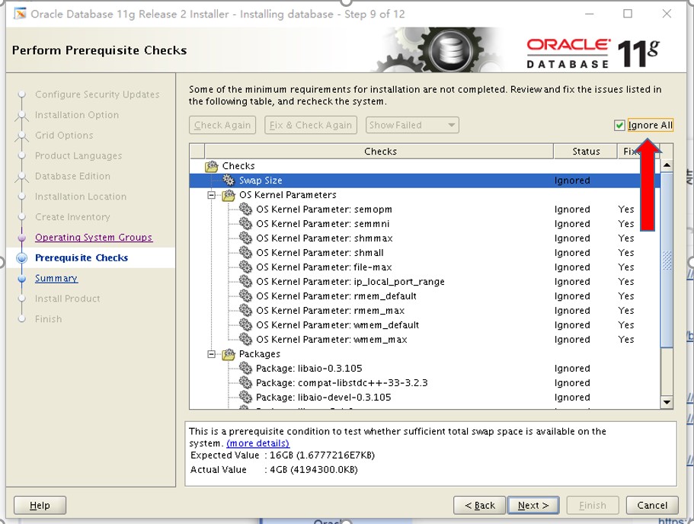Click the Grid Options step
The image size is (694, 524).
(x=64, y=135)
